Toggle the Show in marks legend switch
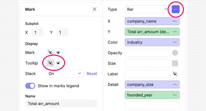This screenshot has height=111, width=206. point(30,86)
